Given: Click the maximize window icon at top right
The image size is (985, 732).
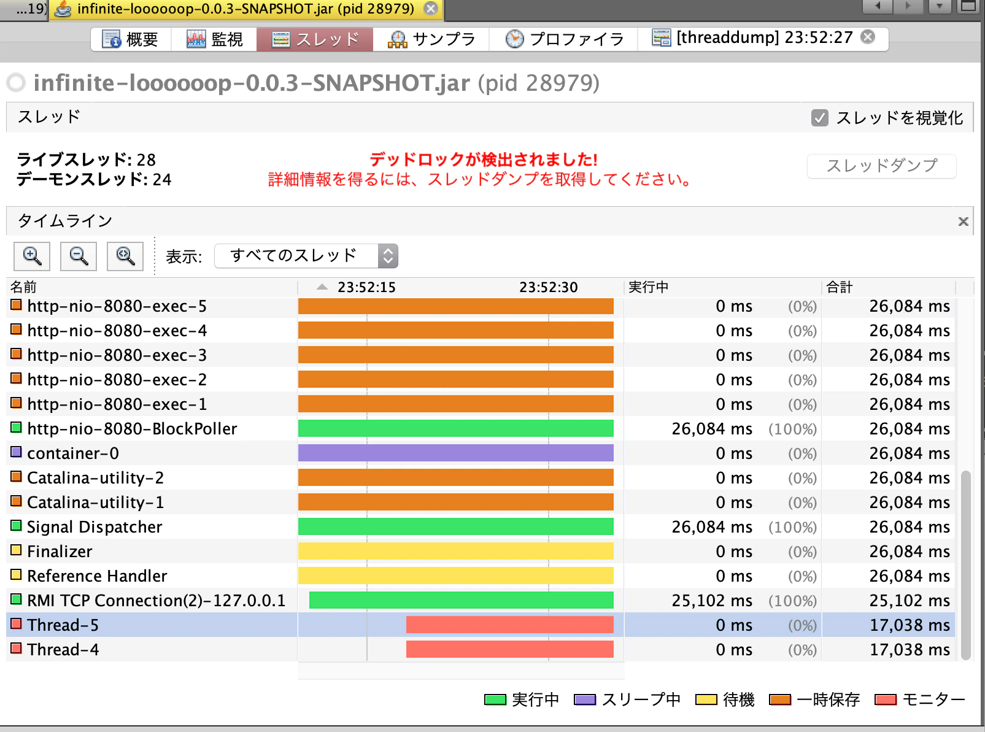Looking at the screenshot, I should 968,6.
